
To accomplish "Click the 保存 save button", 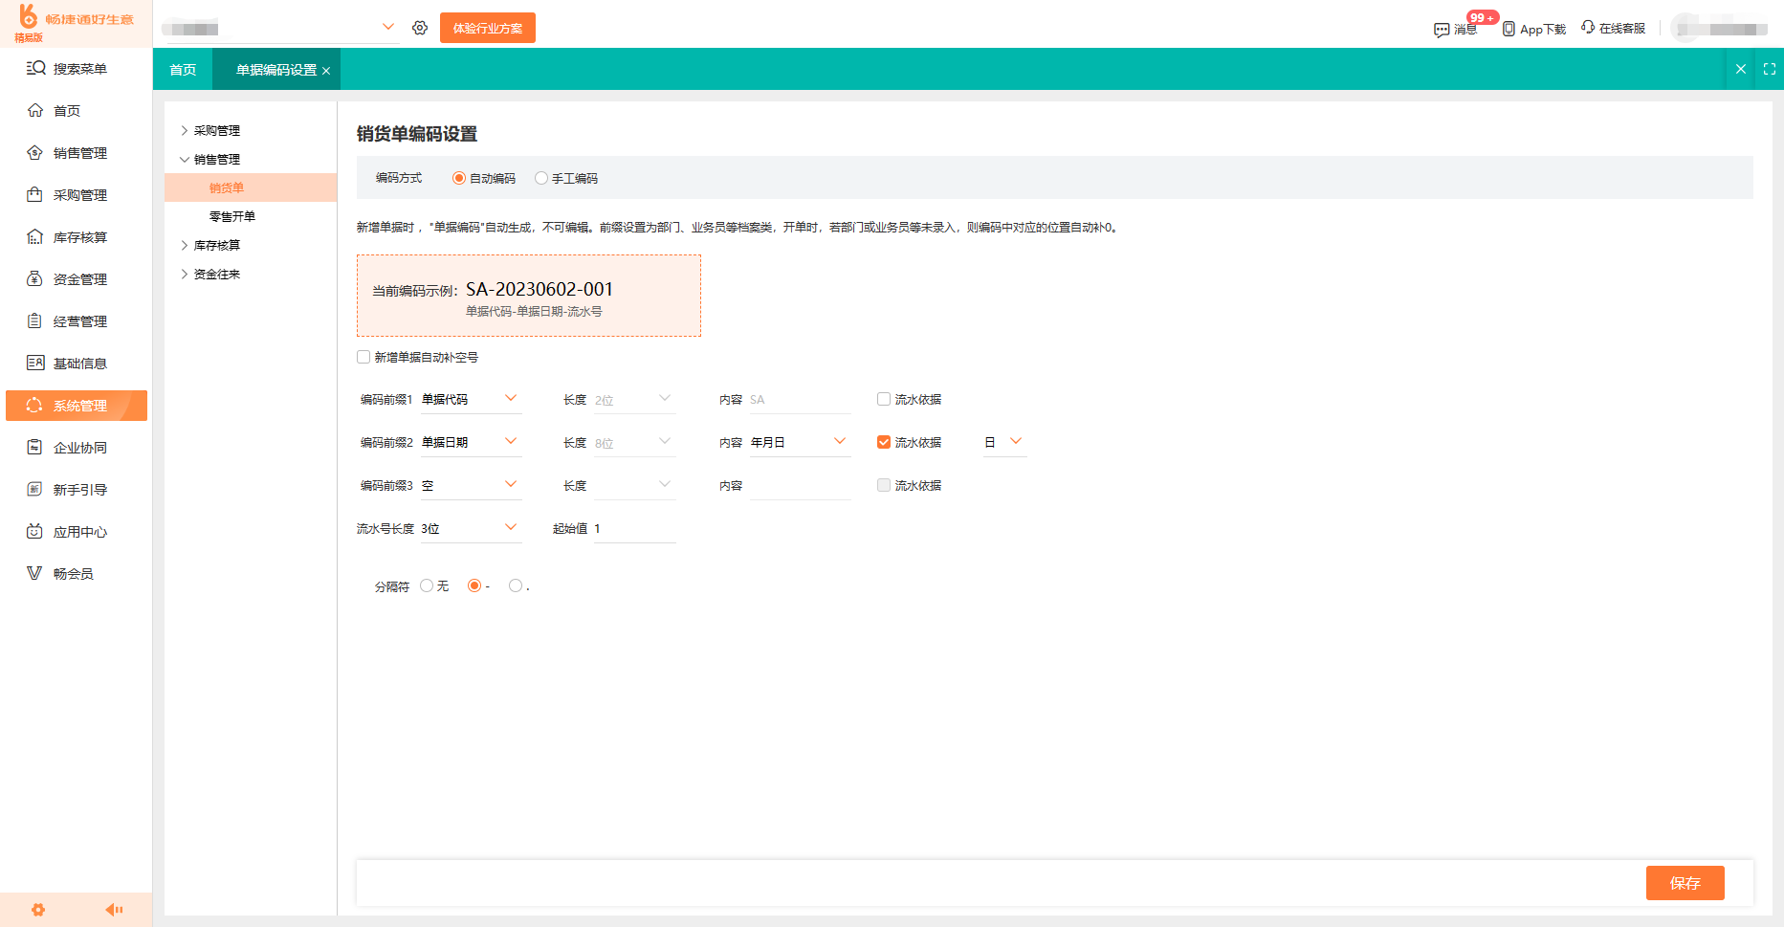I will click(1685, 883).
